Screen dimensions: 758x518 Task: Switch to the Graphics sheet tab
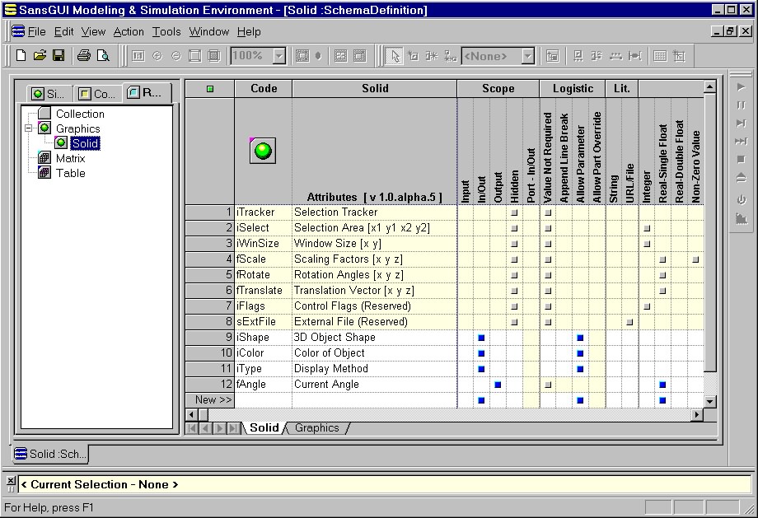tap(317, 428)
